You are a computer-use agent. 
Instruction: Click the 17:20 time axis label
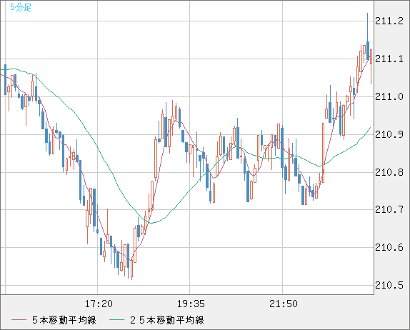(x=99, y=304)
